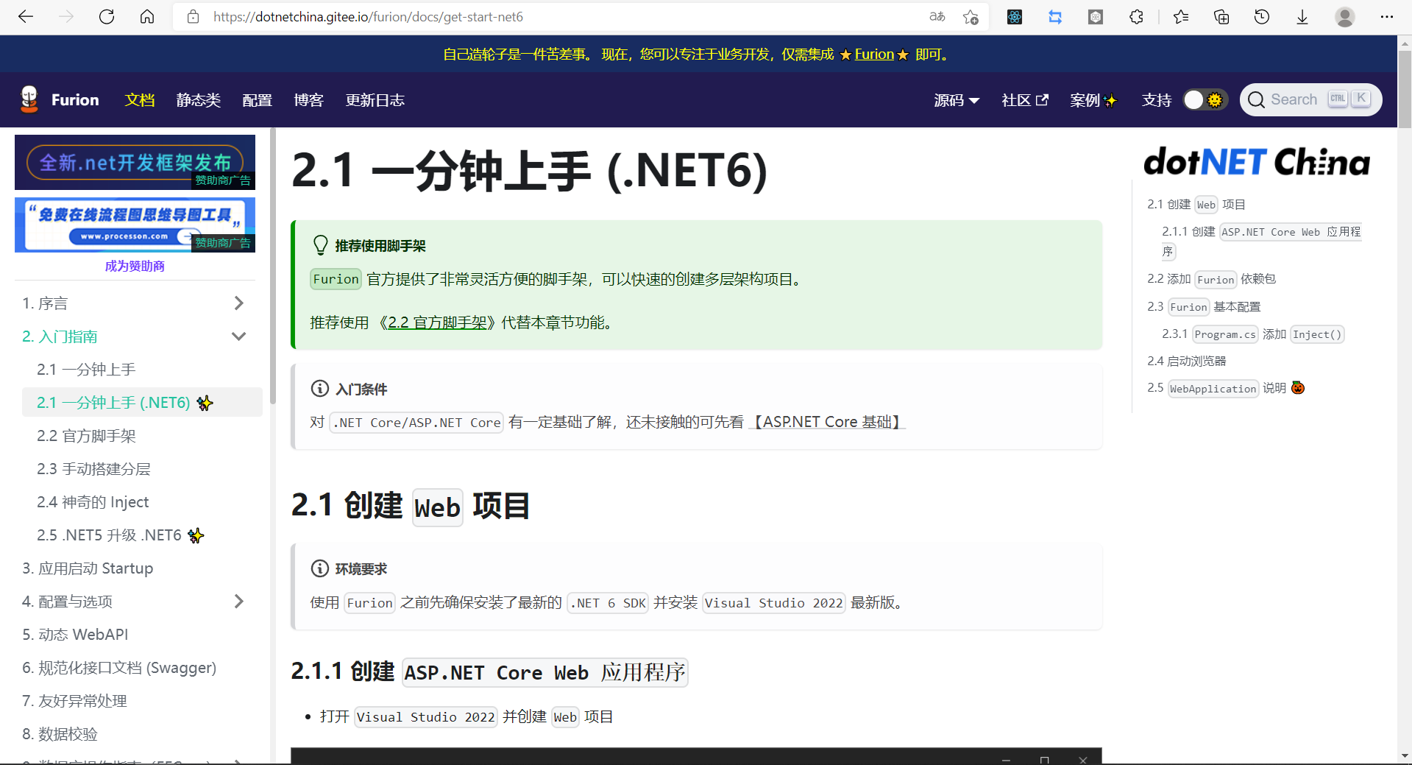Click the gray square extension icon
Screen dimensions: 1412x765
1096,16
